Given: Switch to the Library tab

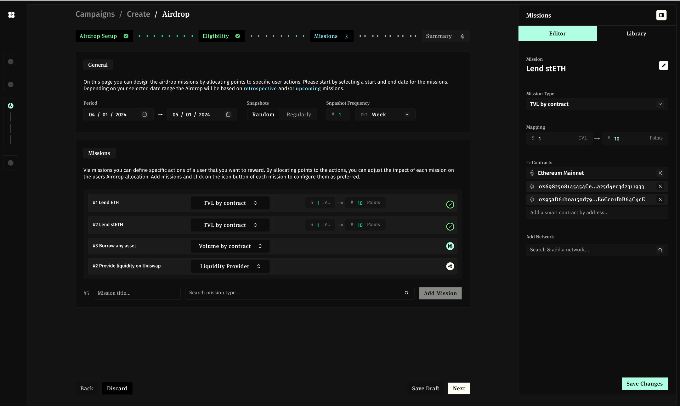Looking at the screenshot, I should (636, 34).
